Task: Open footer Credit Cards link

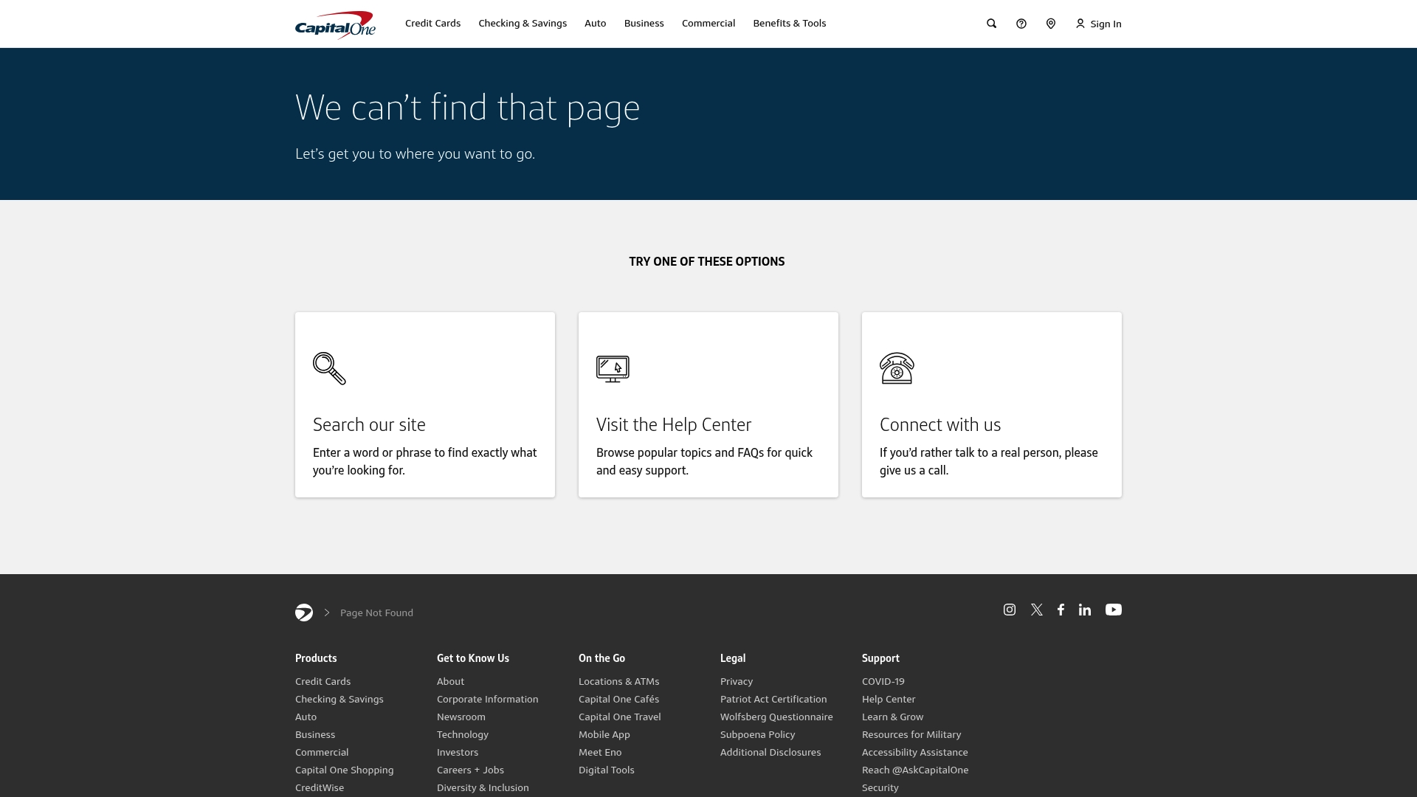Action: coord(323,681)
